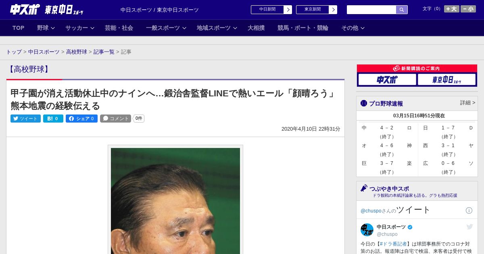Click the 新聞購読のご案内 banner header

(417, 69)
